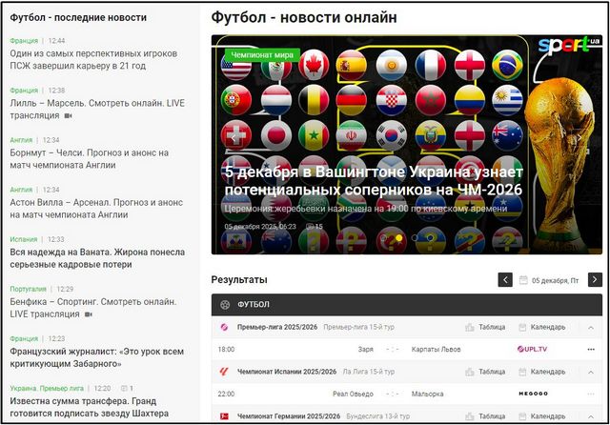Viewport: 610px width, 425px height.
Task: Collapse the Чемпионат Германии 2025/2026 section
Action: click(591, 416)
